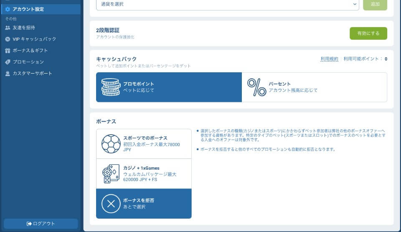Click the ボーナスを拒否すると bullet note
401x232 pixels.
(268, 149)
